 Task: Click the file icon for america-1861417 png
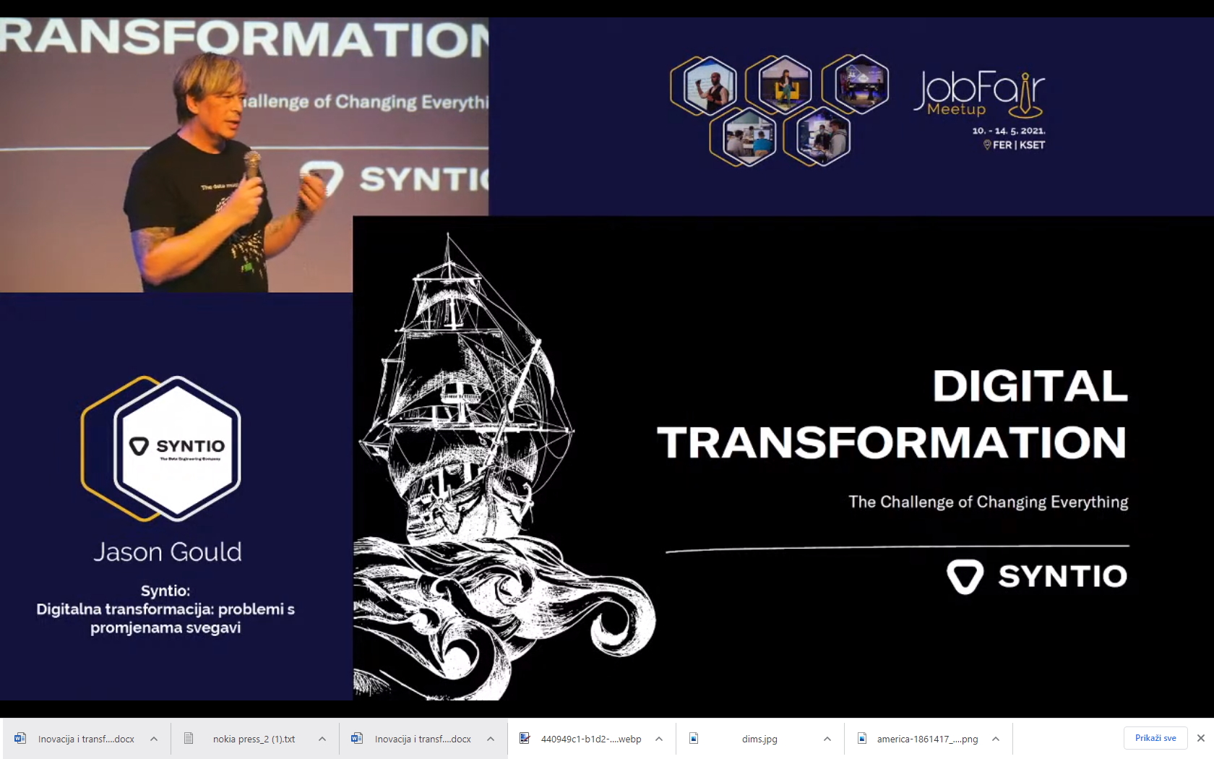862,738
